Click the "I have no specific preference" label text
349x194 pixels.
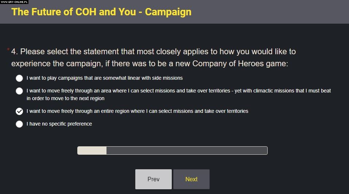(59, 124)
